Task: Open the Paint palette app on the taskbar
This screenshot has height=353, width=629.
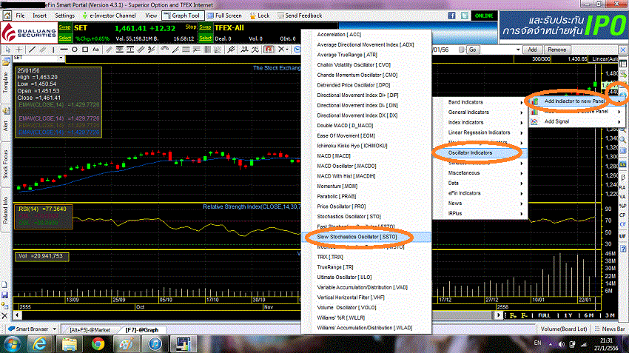Action: pos(127,344)
